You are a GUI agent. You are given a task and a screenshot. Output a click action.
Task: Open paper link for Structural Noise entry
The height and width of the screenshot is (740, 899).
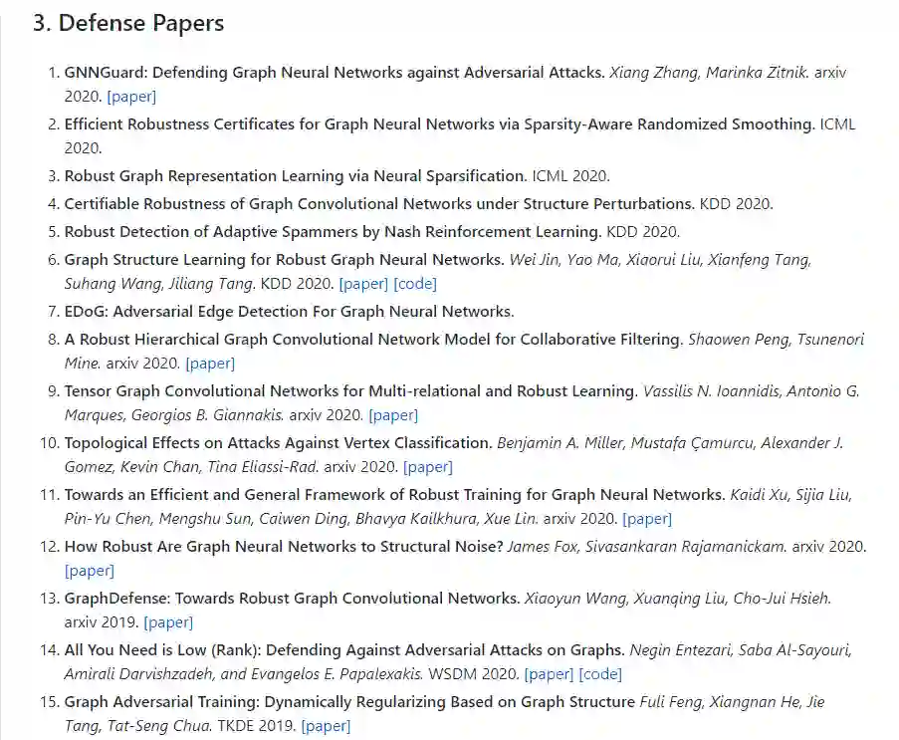[x=90, y=571]
